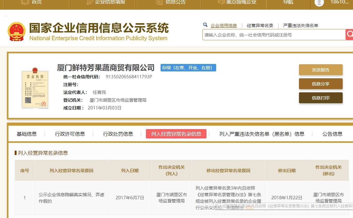The width and height of the screenshot is (353, 218).
Task: Click establishment date 2011年03月03日
Action: [x=104, y=108]
